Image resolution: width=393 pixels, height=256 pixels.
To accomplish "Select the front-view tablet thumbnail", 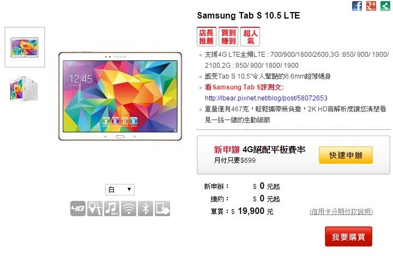I will click(25, 47).
